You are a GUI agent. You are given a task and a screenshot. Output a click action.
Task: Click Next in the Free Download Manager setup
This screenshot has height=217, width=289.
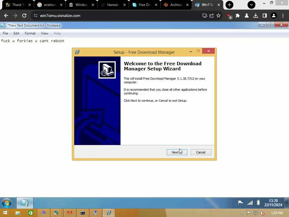coord(177,152)
